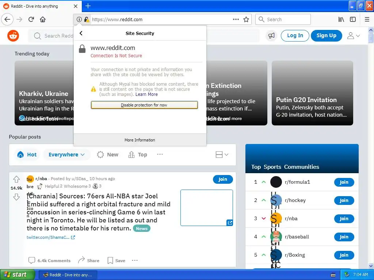Join the r/formula1 community
Image resolution: width=374 pixels, height=280 pixels.
coord(344,182)
